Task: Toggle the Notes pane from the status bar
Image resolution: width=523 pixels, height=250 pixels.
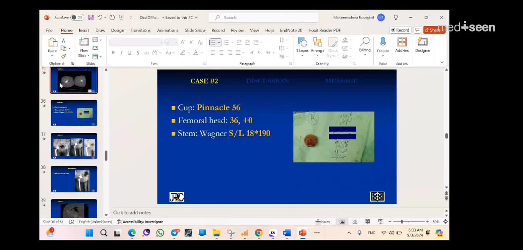Action: (323, 222)
